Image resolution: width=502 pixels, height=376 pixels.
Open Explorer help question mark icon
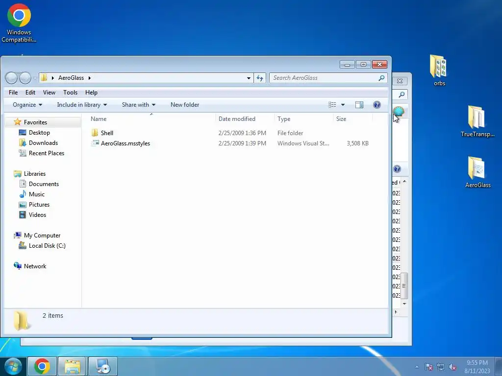pyautogui.click(x=377, y=105)
